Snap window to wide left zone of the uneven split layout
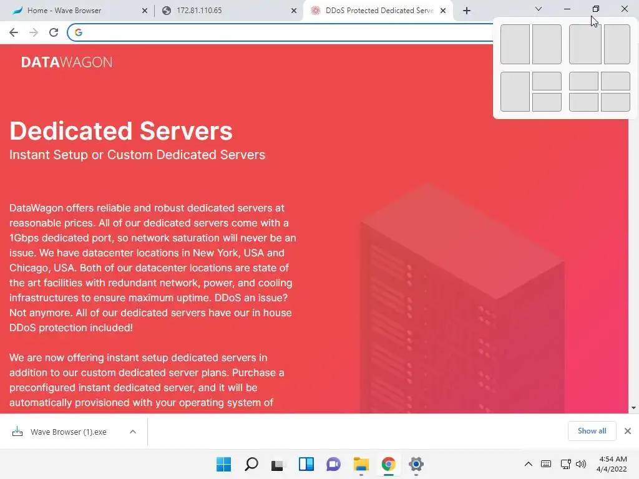Viewport: 639px width, 479px height. click(x=585, y=44)
